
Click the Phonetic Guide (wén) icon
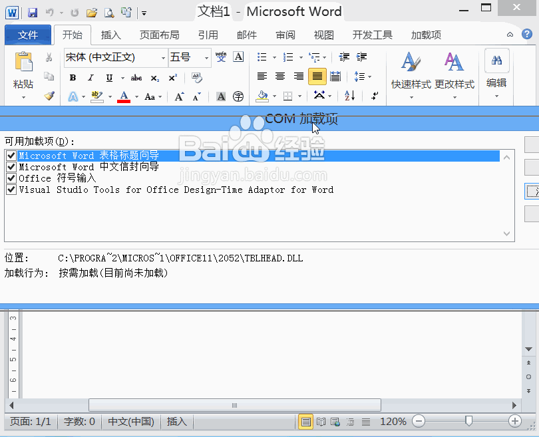point(221,57)
